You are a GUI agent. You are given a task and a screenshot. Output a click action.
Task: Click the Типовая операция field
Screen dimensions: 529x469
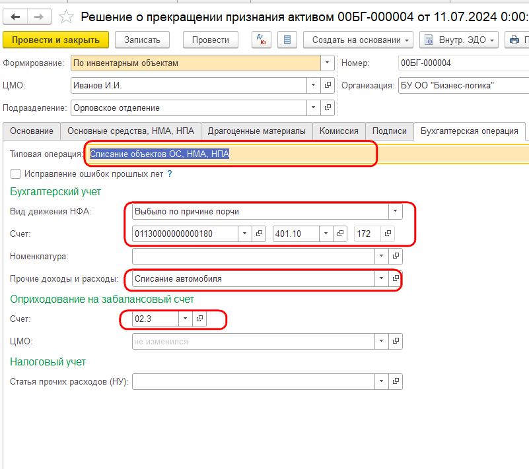pos(307,154)
